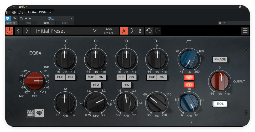Click the host automation mode icon
Screen dimensions: 255x132
(14, 18)
